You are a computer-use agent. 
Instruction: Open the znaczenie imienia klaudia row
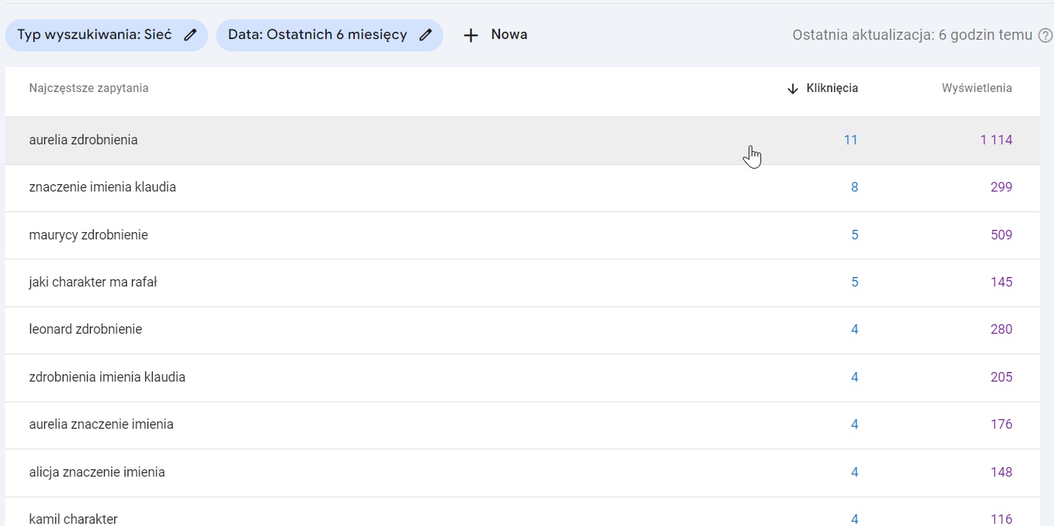103,187
